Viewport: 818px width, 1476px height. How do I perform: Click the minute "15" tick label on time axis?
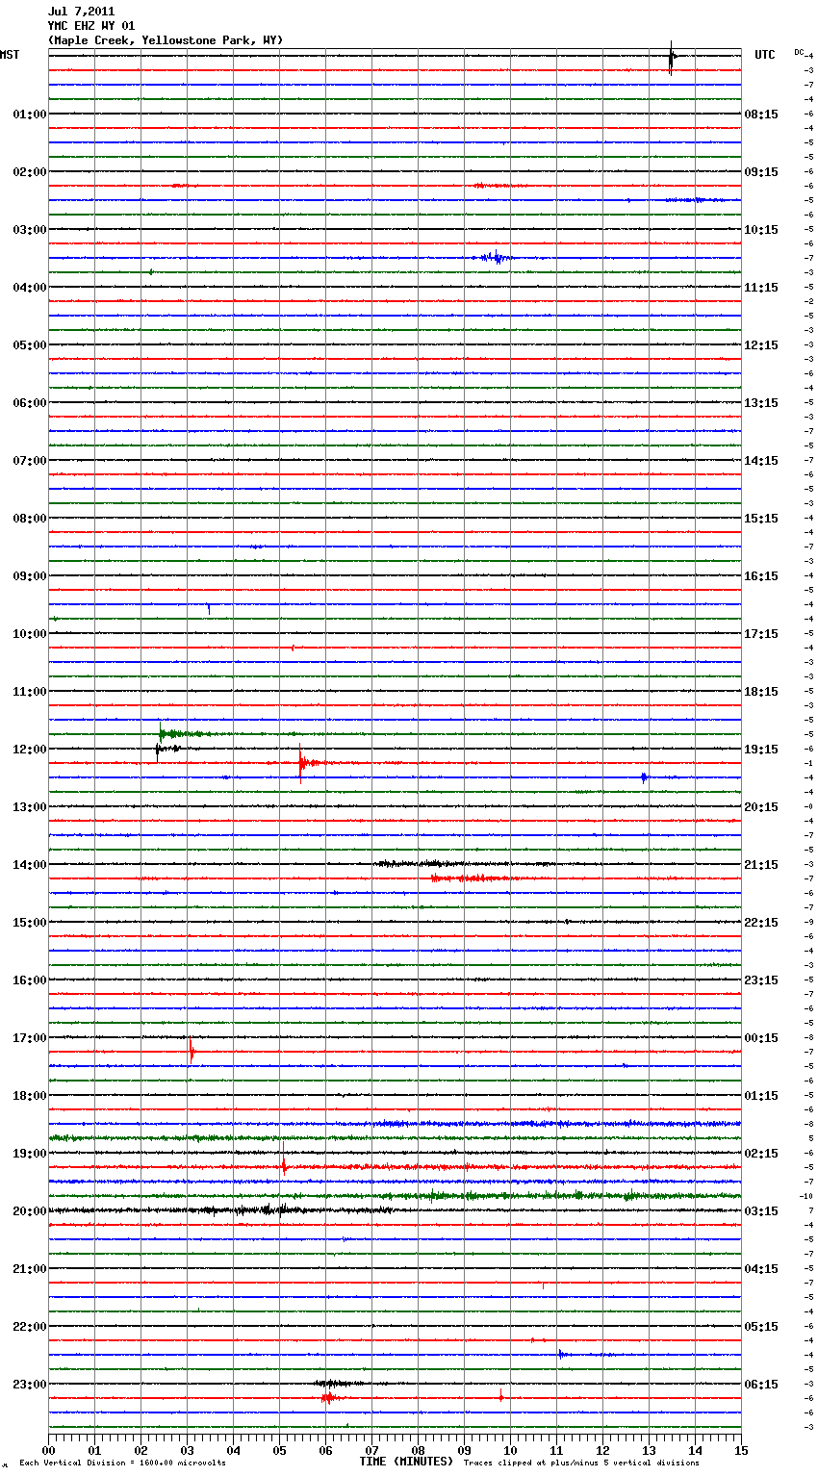741,1450
